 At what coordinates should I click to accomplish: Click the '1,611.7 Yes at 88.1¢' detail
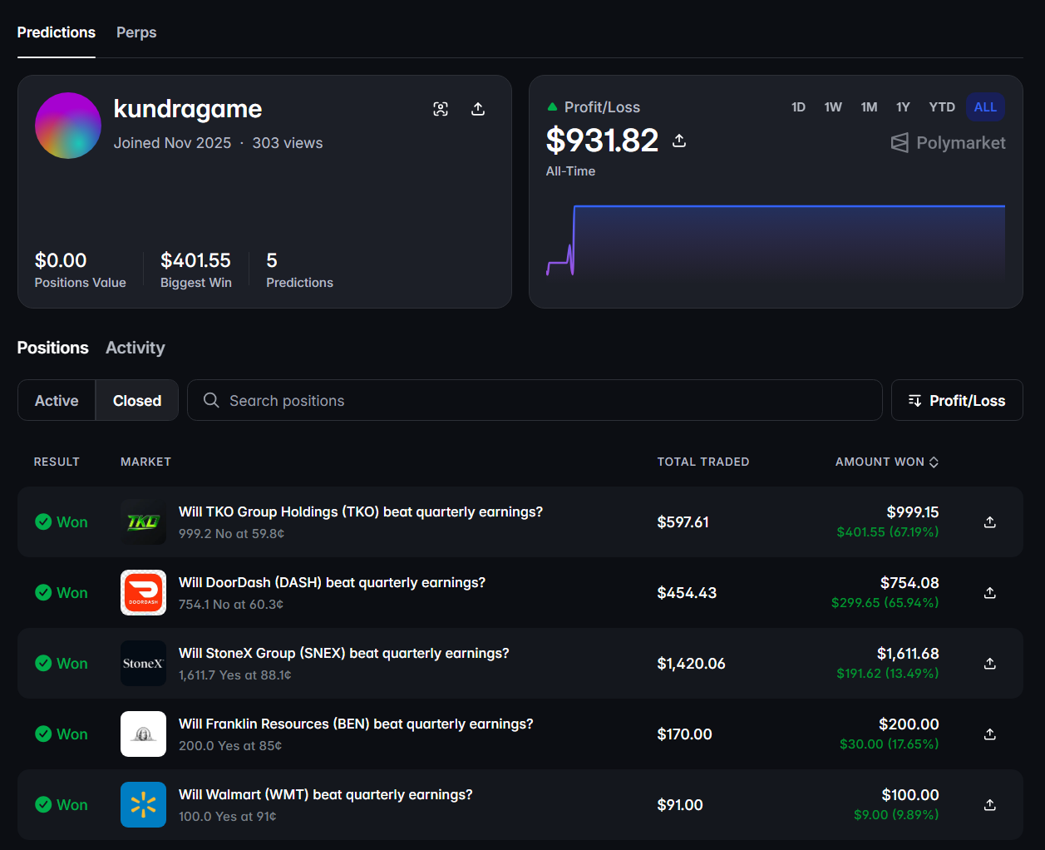pyautogui.click(x=235, y=675)
